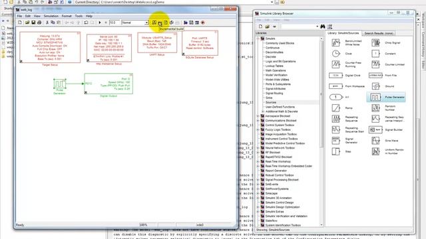Select the From File block icon
The image size is (426, 239).
(x=375, y=75)
